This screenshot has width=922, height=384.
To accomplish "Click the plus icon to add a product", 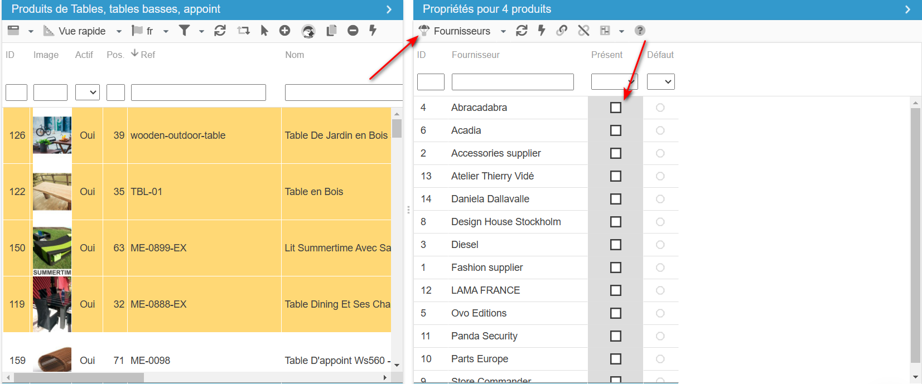I will (284, 31).
